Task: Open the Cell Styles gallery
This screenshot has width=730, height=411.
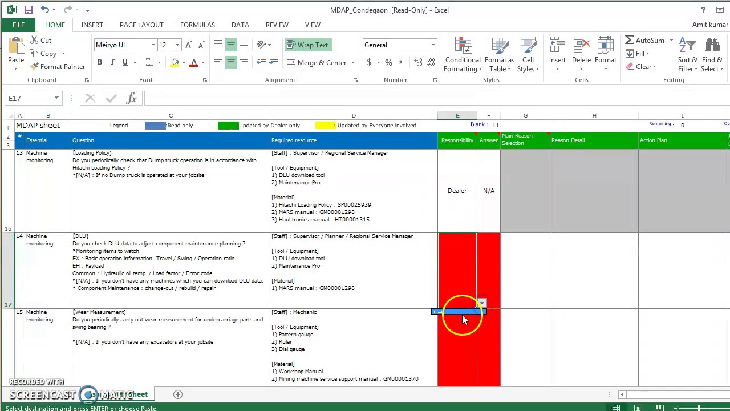Action: [528, 55]
